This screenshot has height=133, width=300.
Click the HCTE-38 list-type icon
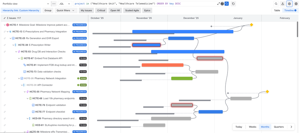16,45
